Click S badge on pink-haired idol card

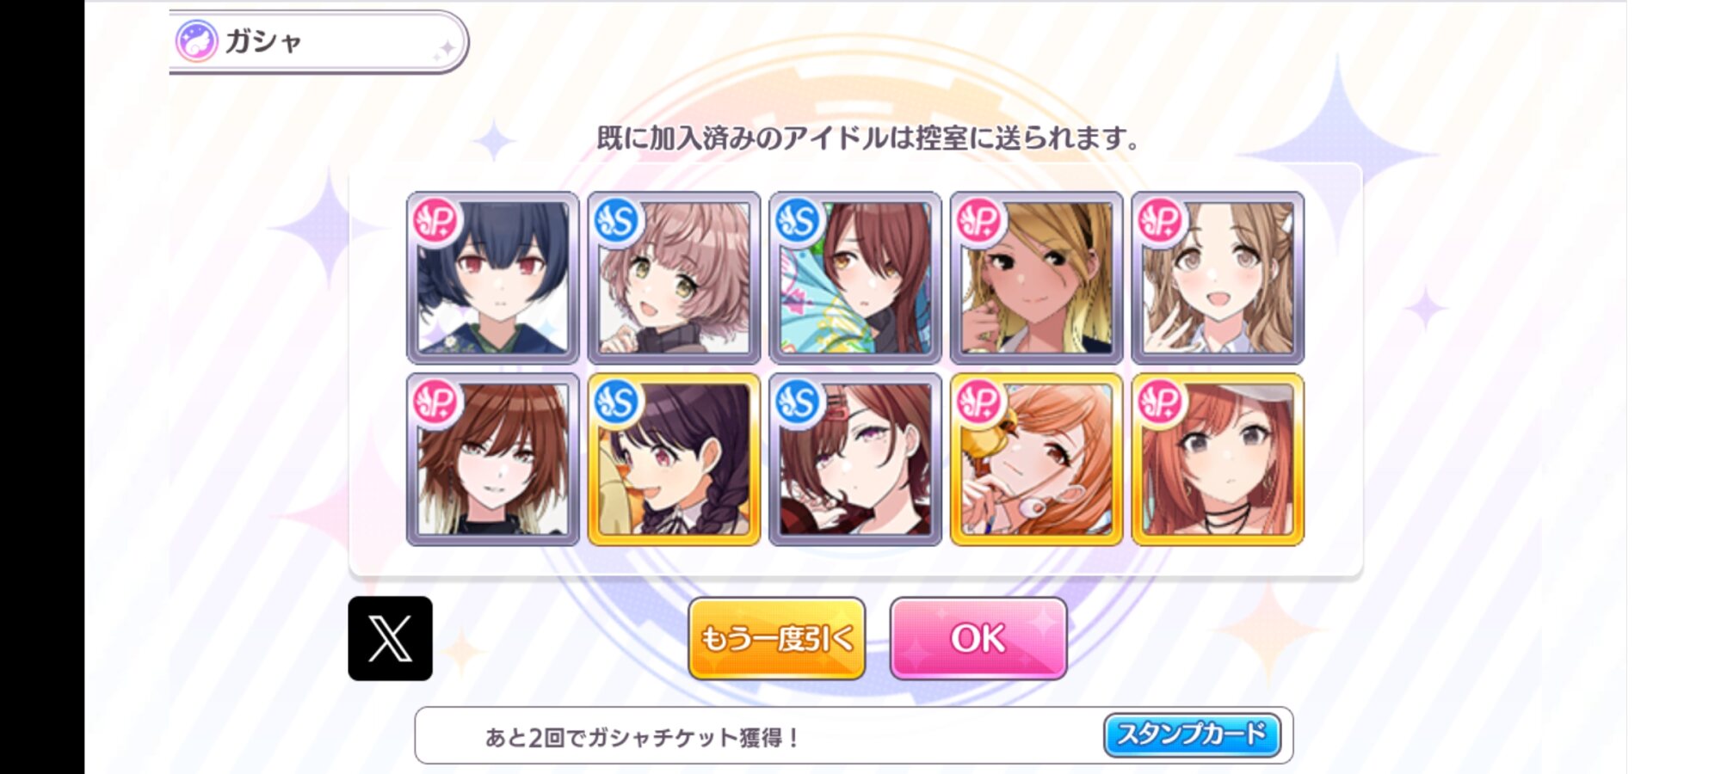tap(616, 221)
